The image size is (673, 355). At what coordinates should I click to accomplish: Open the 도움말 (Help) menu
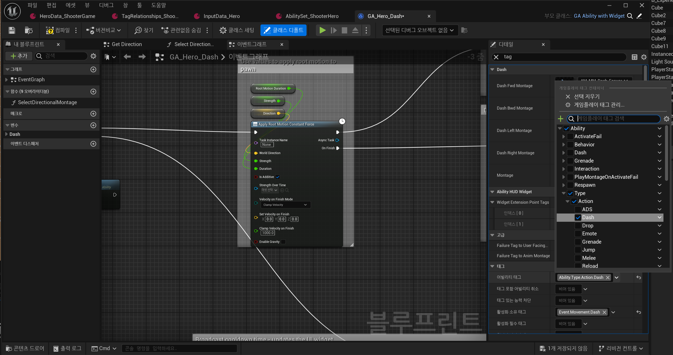coord(159,5)
